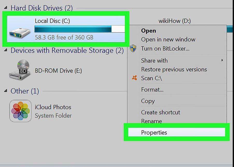Collapse the Other (1) group
This screenshot has width=234, height=167.
[6, 91]
